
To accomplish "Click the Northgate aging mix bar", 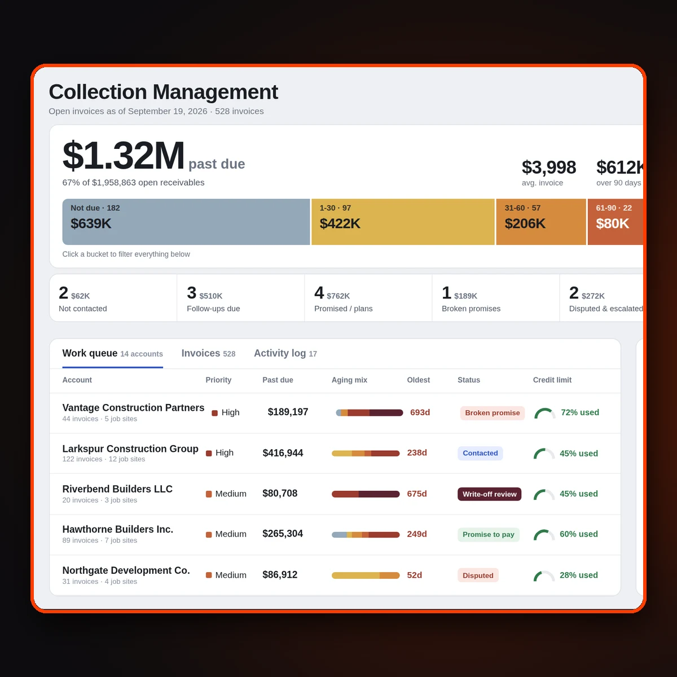I will [x=366, y=575].
